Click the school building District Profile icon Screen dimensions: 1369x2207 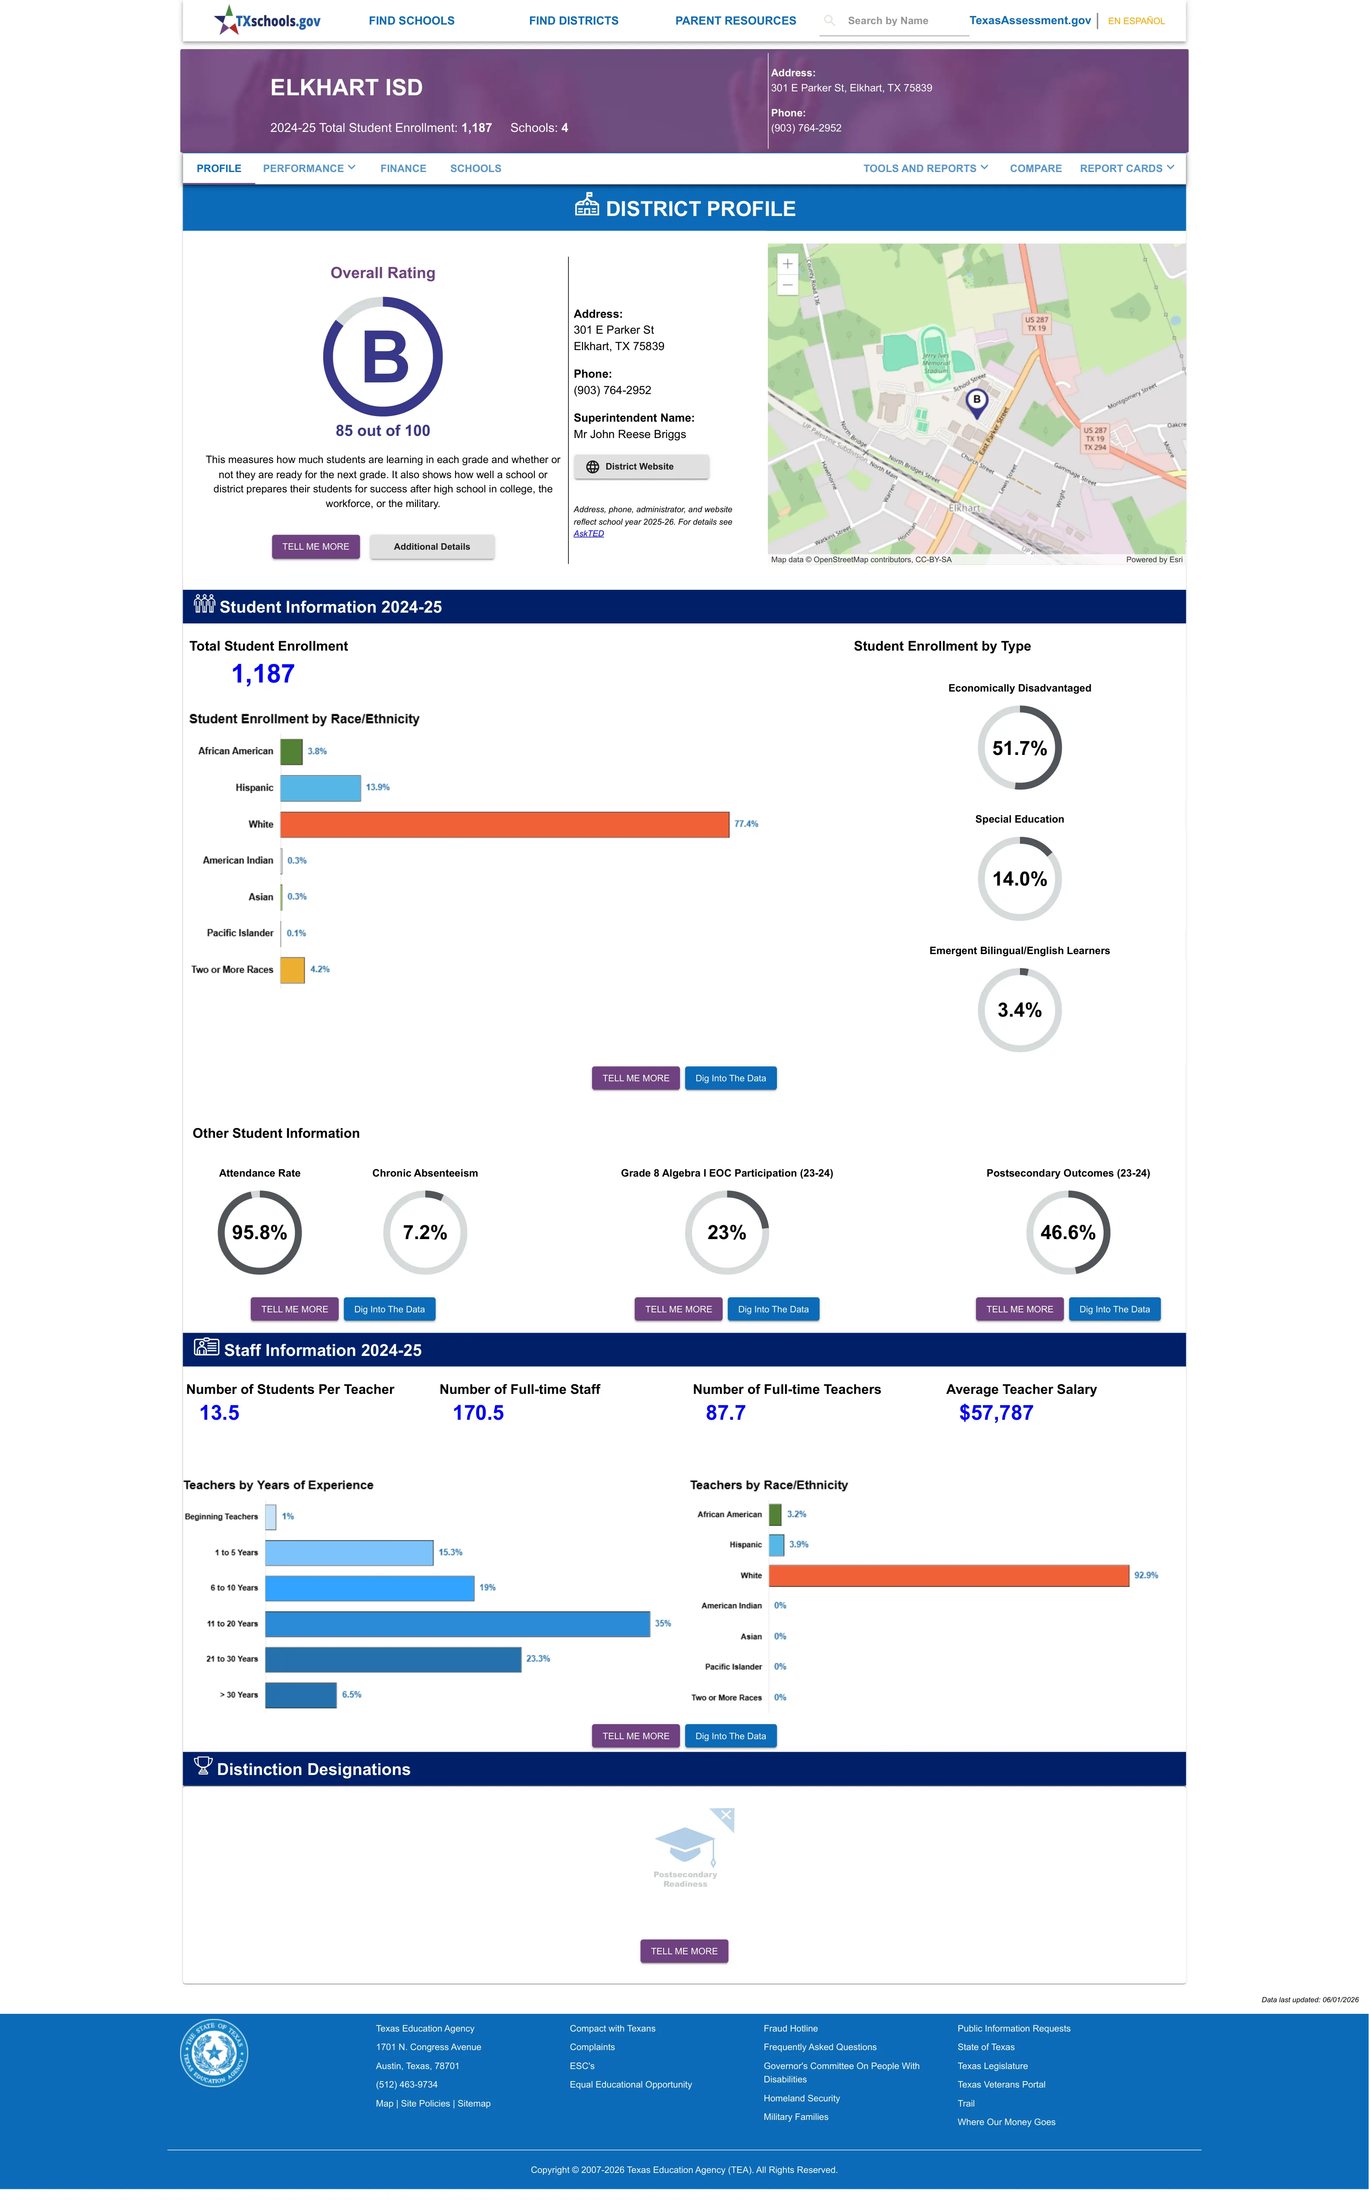(587, 205)
